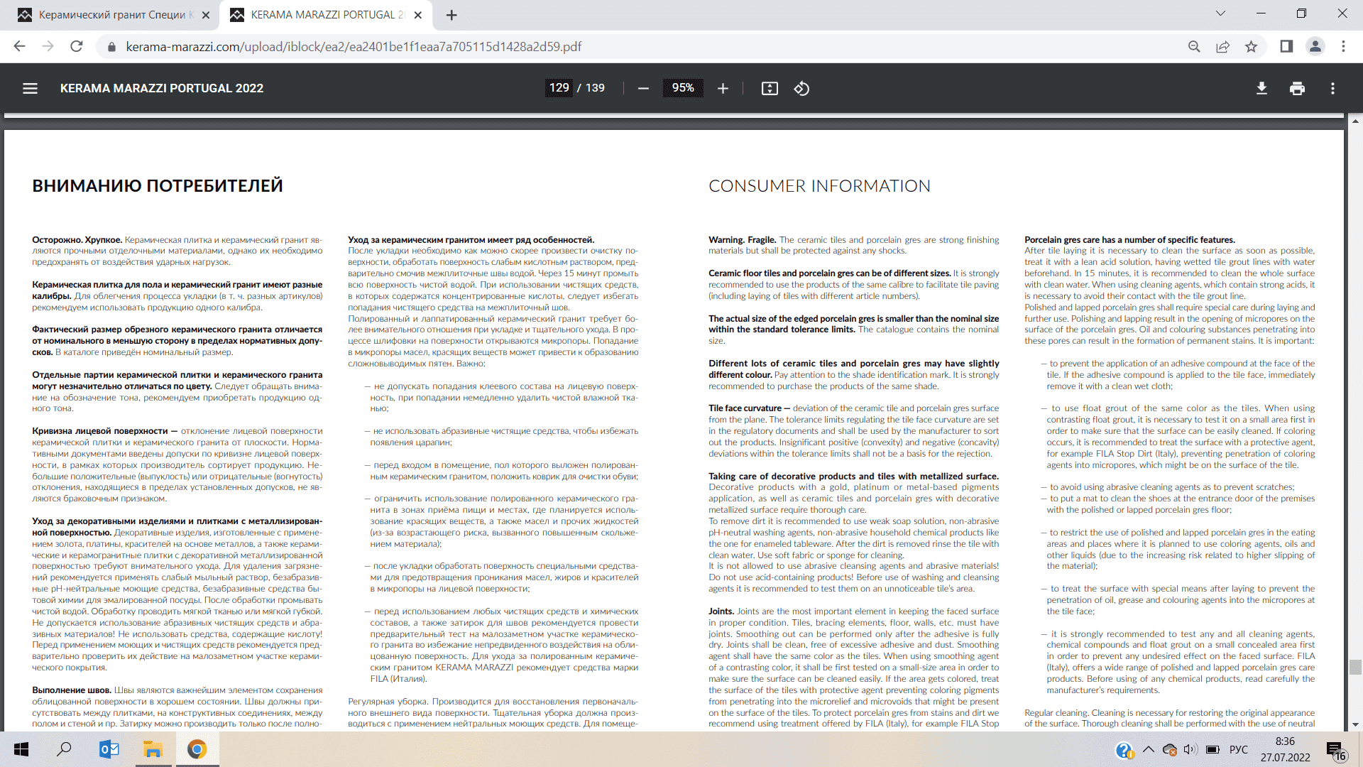The width and height of the screenshot is (1363, 767).
Task: Click the address bar URL
Action: [354, 47]
